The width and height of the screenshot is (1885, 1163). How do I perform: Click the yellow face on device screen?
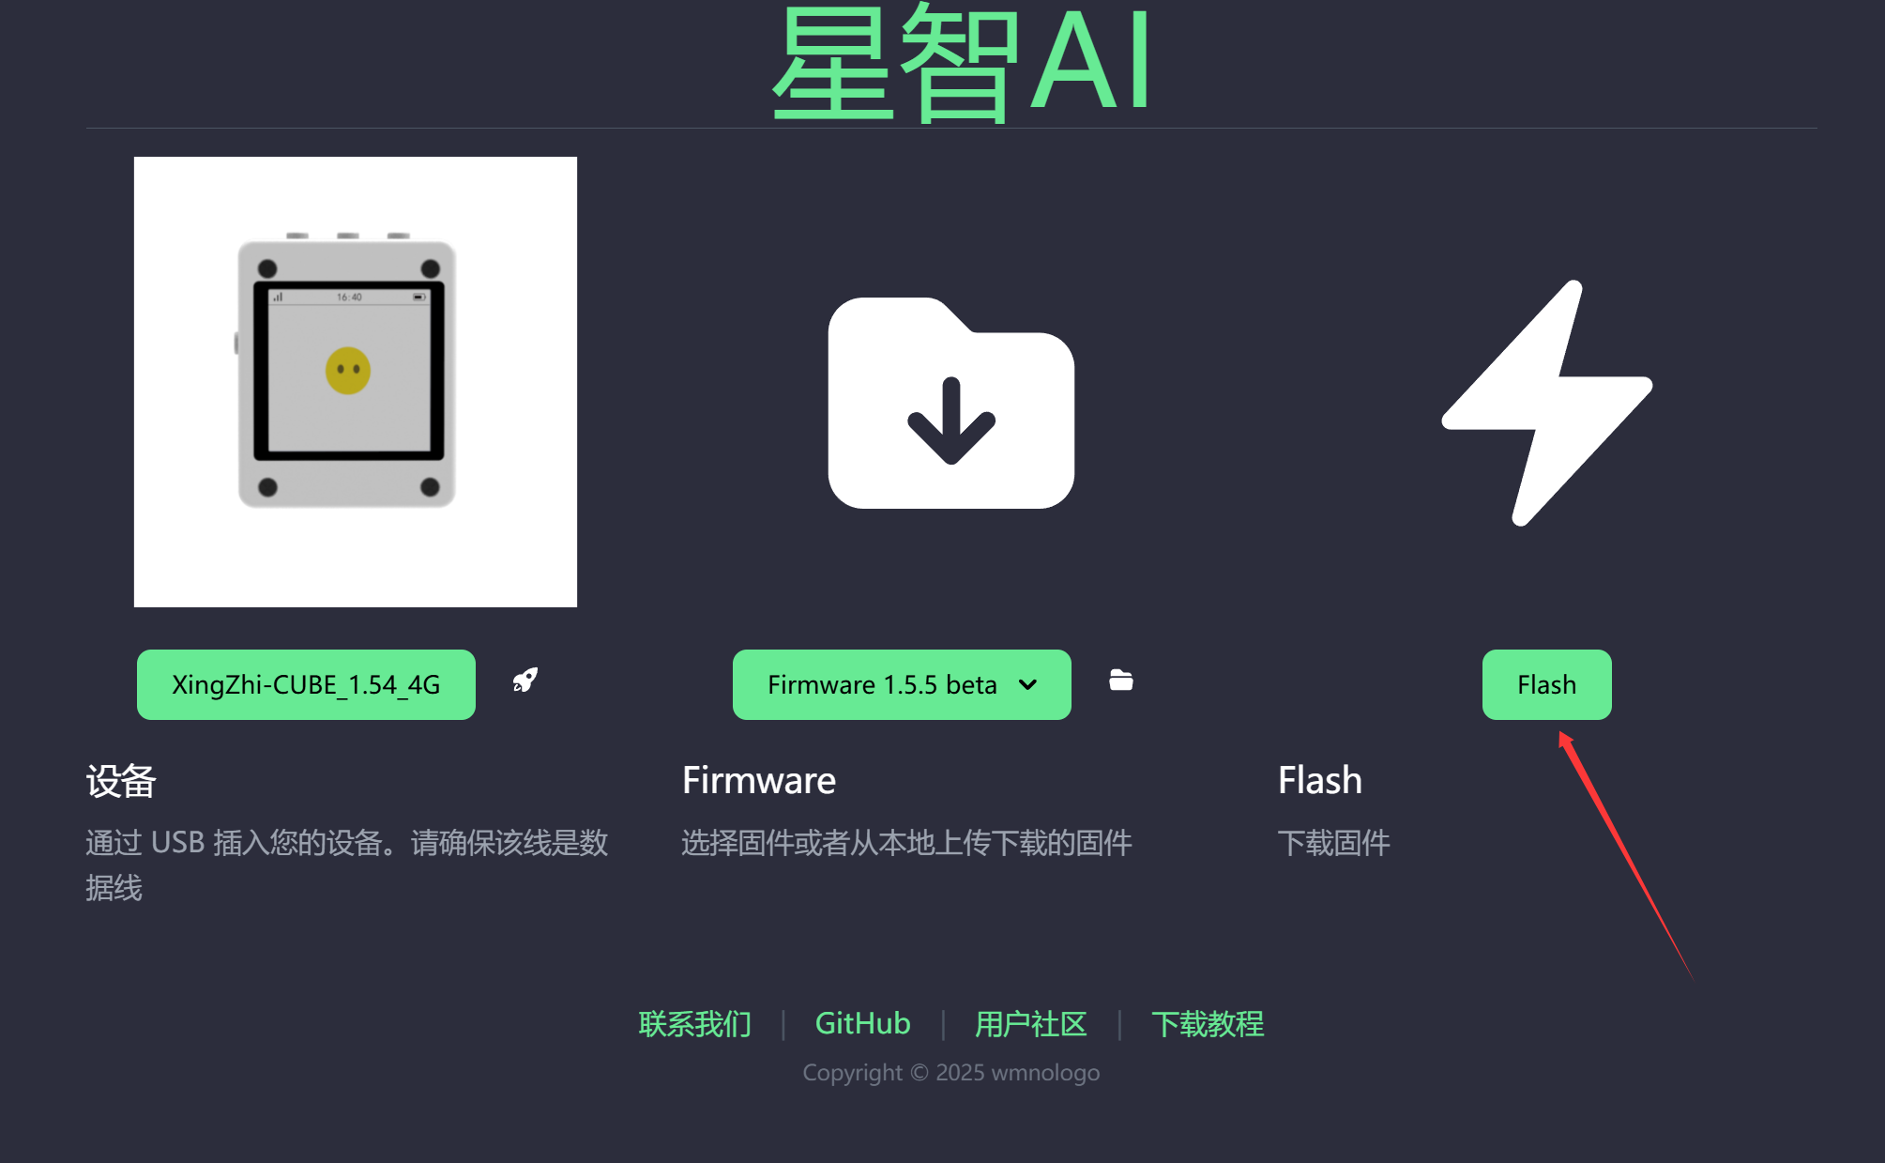tap(348, 371)
